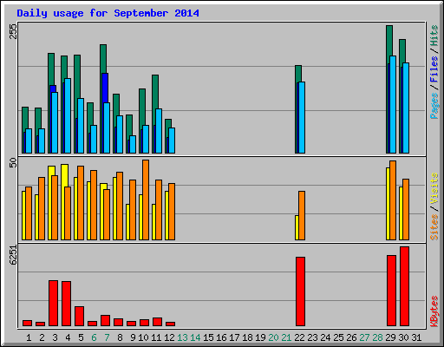Click day 7 on the x-axis
The height and width of the screenshot is (347, 444).
click(107, 337)
